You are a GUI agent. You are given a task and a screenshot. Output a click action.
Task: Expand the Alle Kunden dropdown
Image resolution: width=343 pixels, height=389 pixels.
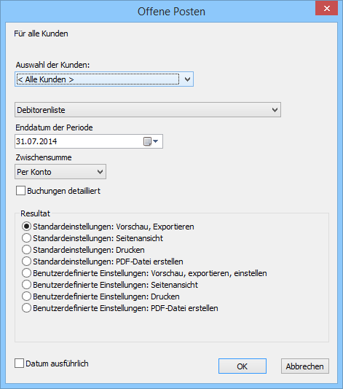click(187, 79)
